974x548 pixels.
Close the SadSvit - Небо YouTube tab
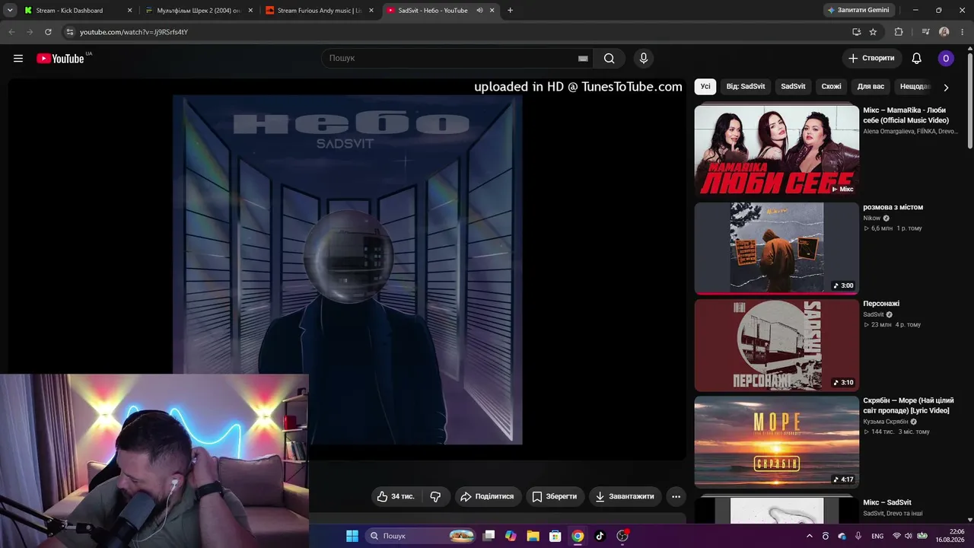click(492, 11)
